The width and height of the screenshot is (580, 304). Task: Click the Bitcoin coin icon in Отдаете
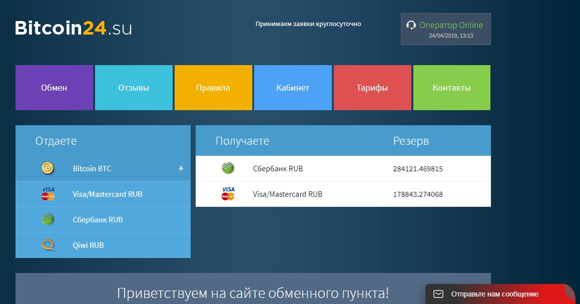pyautogui.click(x=48, y=169)
